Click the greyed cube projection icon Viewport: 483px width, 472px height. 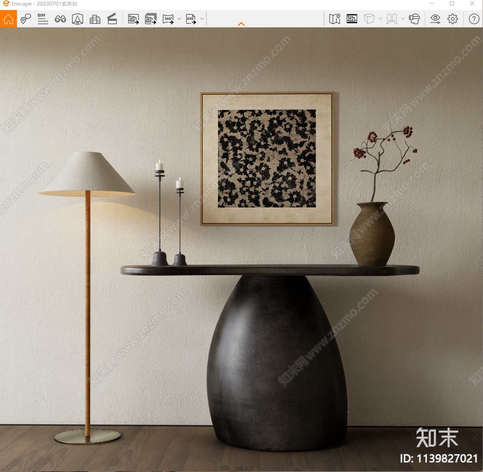click(x=369, y=19)
